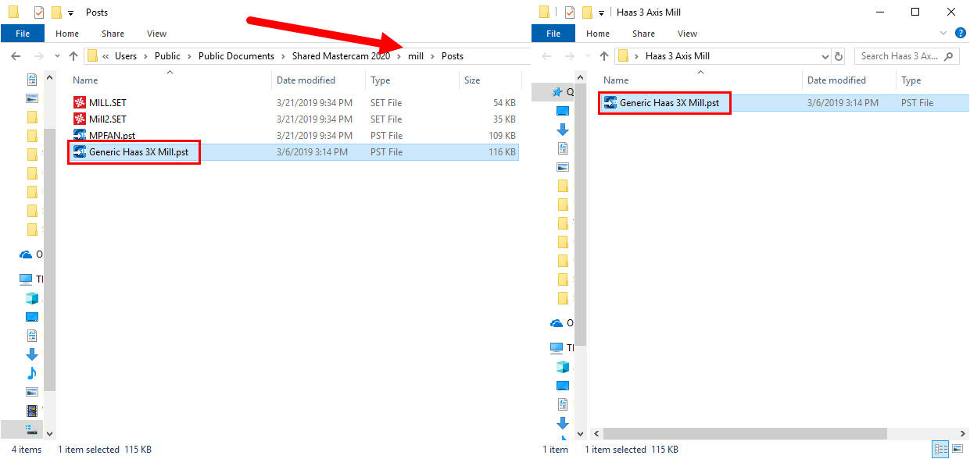Switch to Large icons view in Haas window

957,449
